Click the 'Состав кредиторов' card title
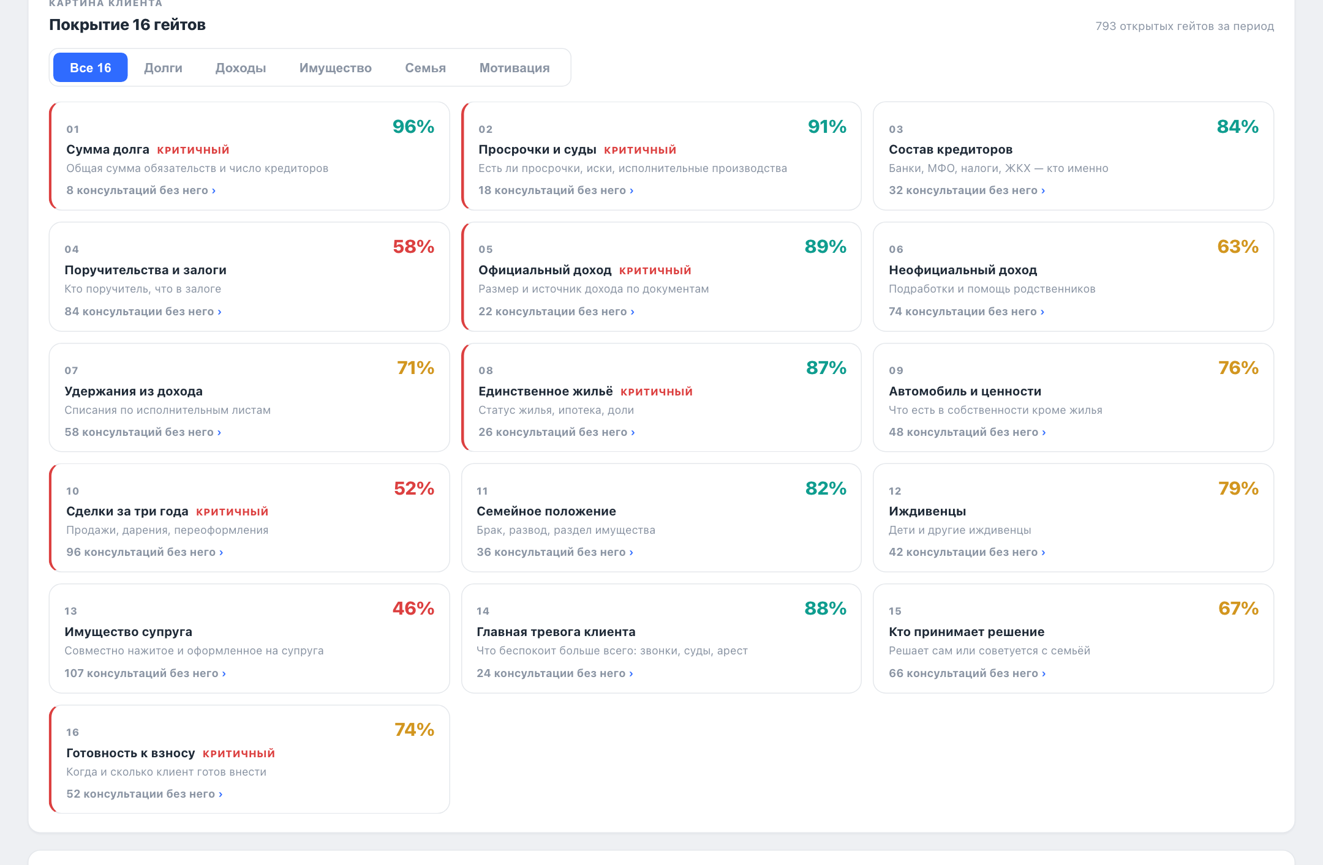The width and height of the screenshot is (1323, 865). 951,149
